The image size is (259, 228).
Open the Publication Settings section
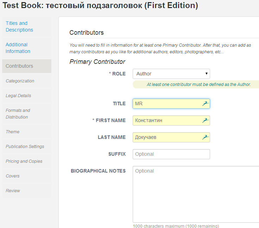27,147
